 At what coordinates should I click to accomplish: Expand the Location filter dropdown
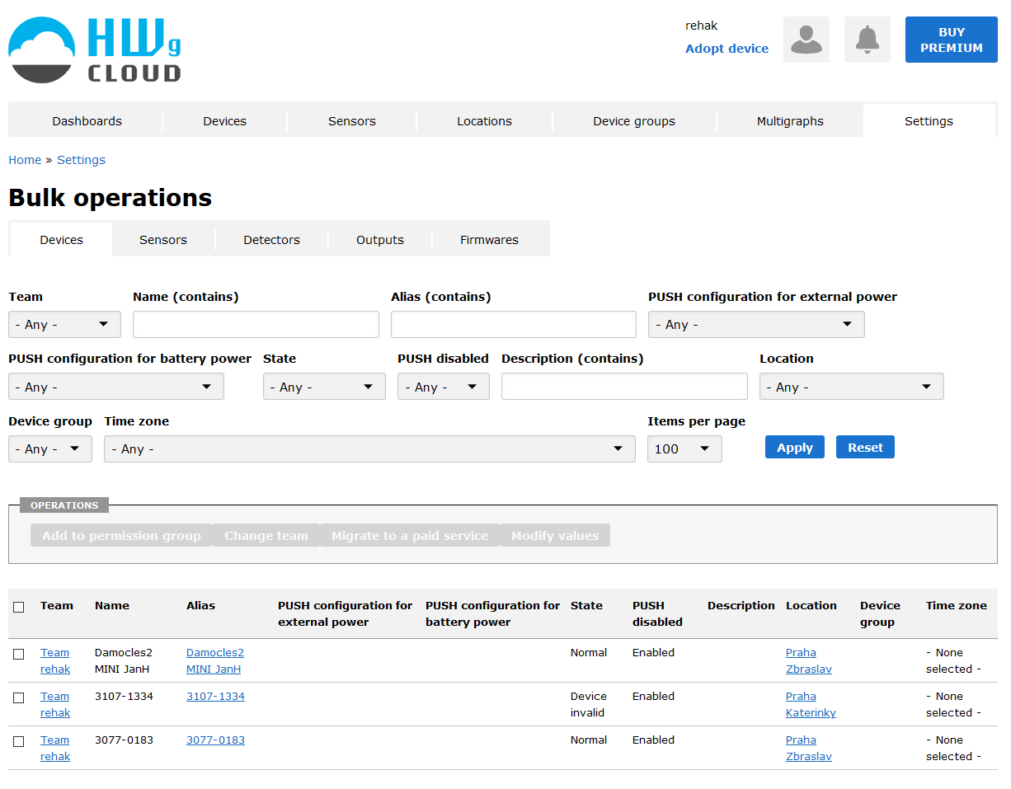tap(852, 387)
